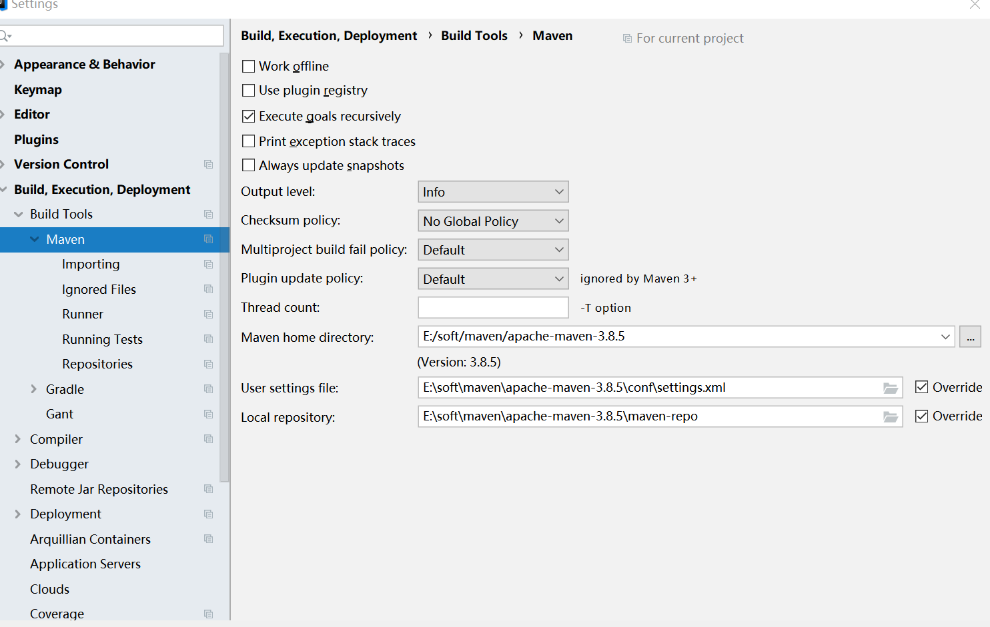Click the settings tree vertical scrollbar
The height and width of the screenshot is (627, 990).
(225, 267)
